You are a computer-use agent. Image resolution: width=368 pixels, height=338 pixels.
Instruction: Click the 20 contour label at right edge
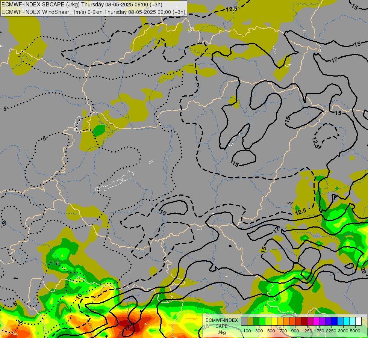click(x=363, y=270)
